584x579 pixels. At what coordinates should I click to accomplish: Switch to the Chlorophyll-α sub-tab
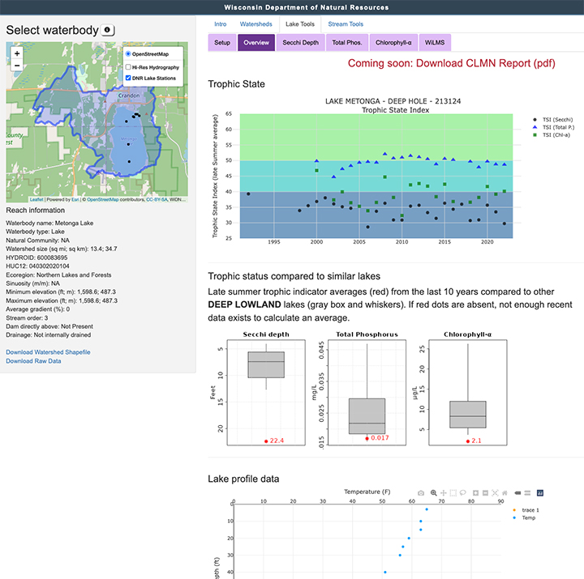click(393, 42)
